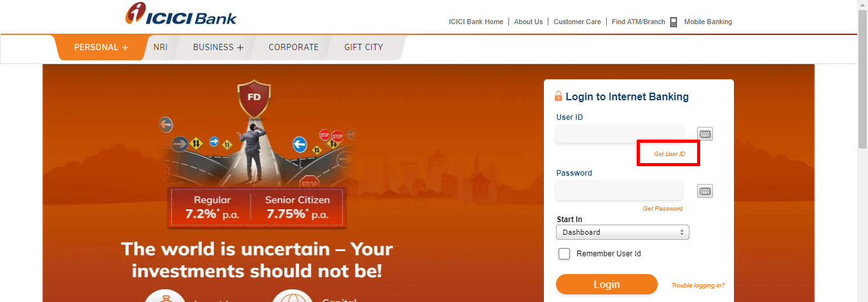The width and height of the screenshot is (868, 302).
Task: Click the ICICI Bank logo
Action: (180, 14)
